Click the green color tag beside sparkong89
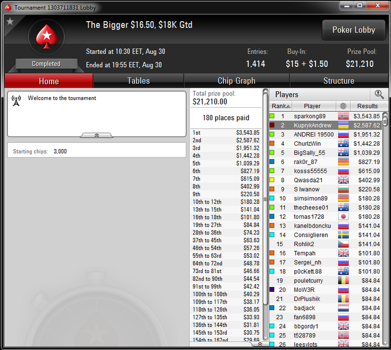This screenshot has height=350, width=391. 272,116
